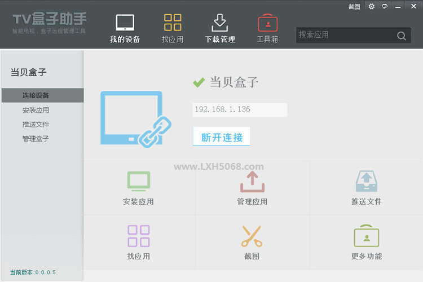Open the 下载管理 tab

tap(220, 29)
